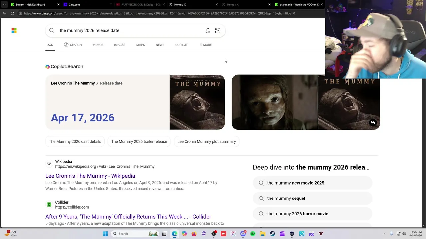Select Lee Cronin Mummy plot summary chip
Image resolution: width=426 pixels, height=239 pixels.
(207, 142)
